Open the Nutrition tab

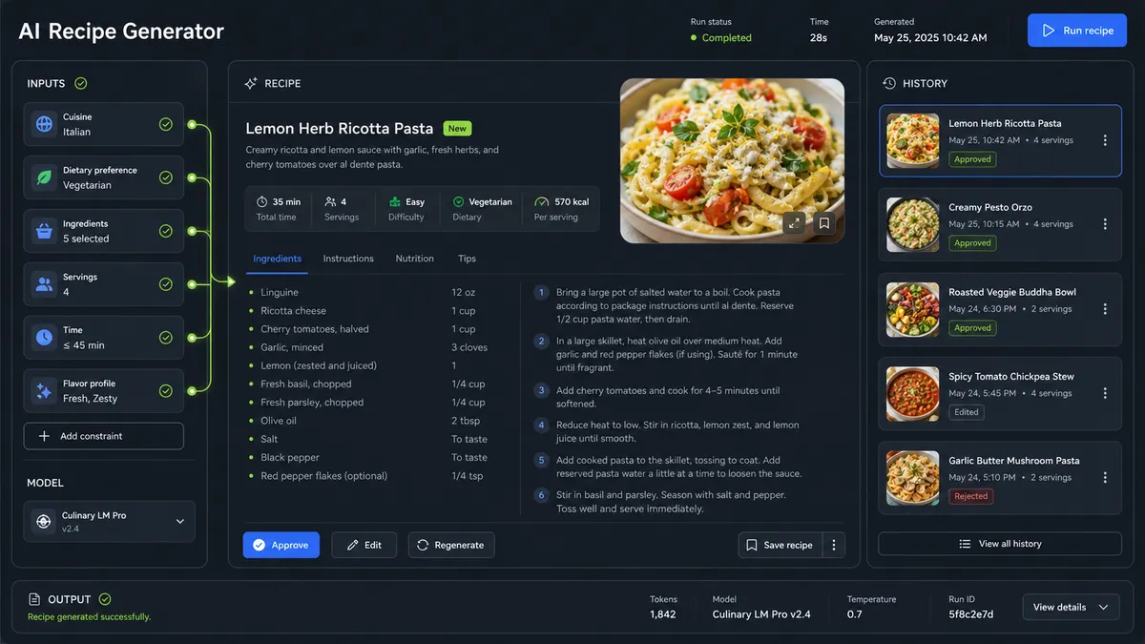tap(414, 259)
